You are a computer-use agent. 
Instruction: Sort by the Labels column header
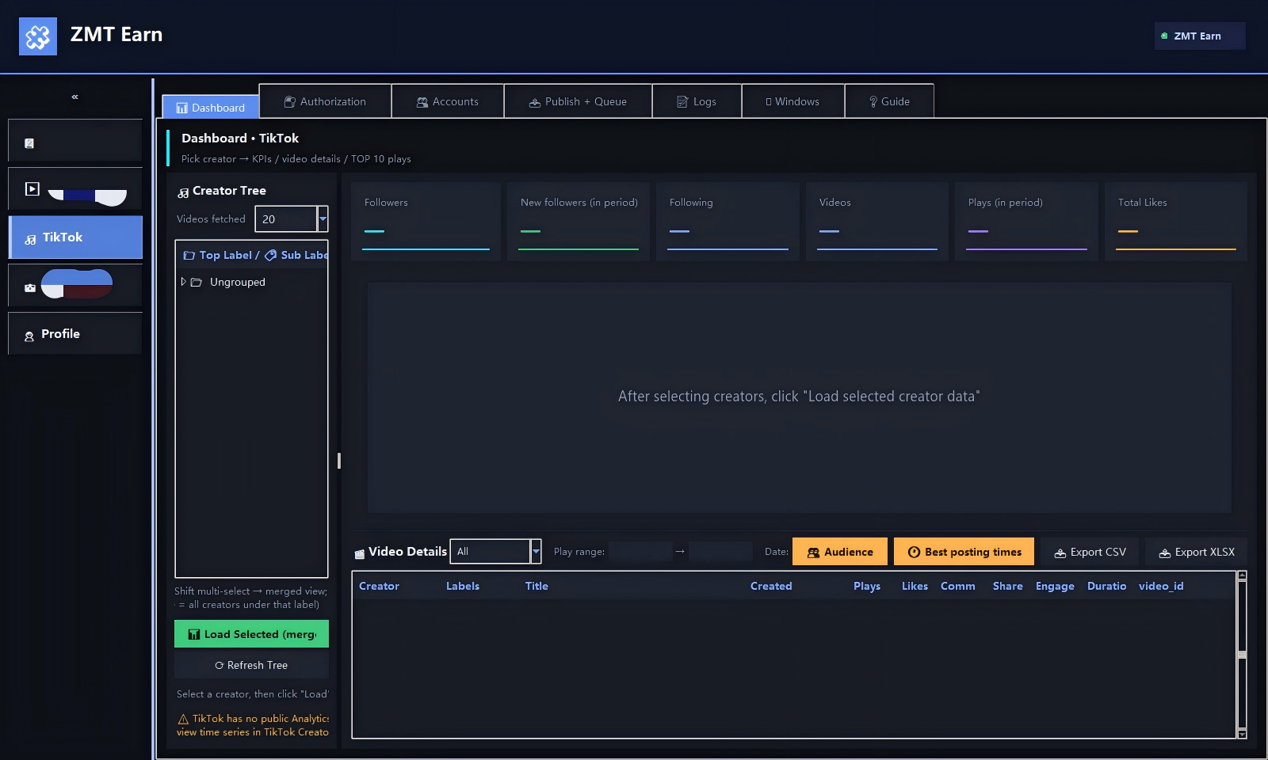[x=463, y=586]
